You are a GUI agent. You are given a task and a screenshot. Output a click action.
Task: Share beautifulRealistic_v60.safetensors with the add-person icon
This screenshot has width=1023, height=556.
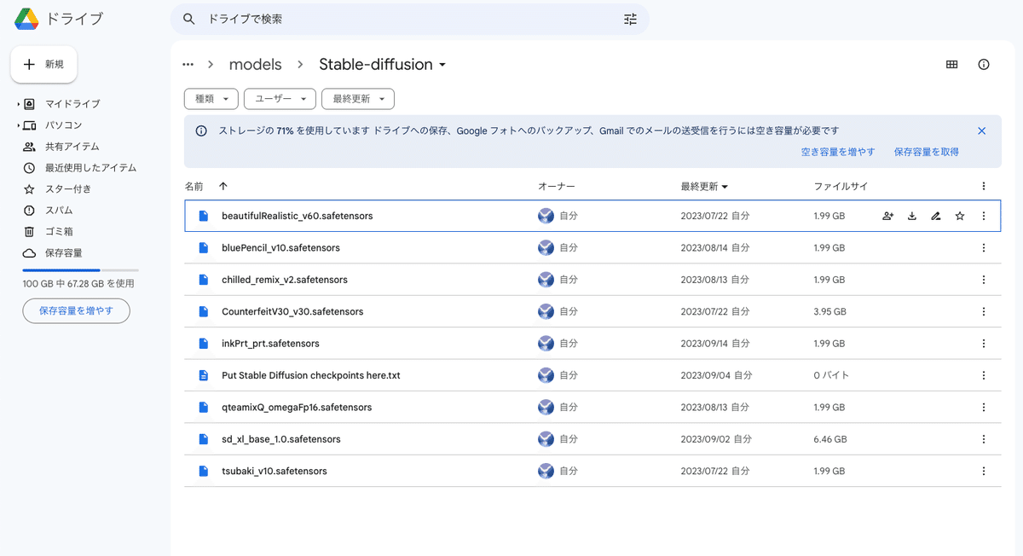[888, 216]
